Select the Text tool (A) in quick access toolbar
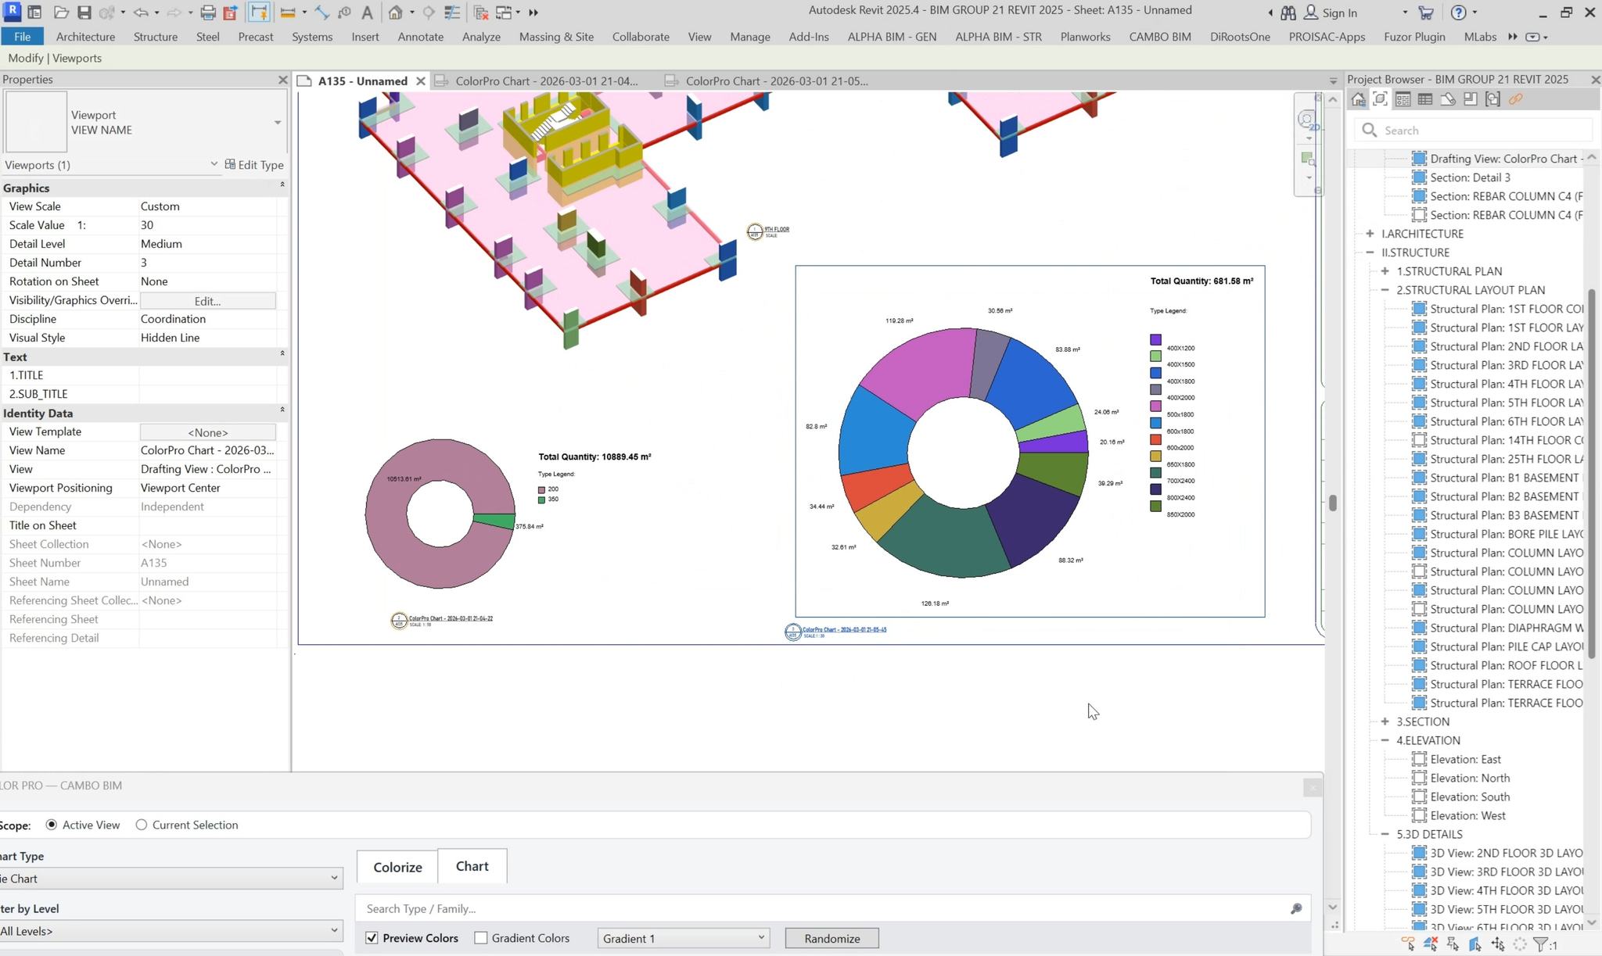 click(367, 13)
